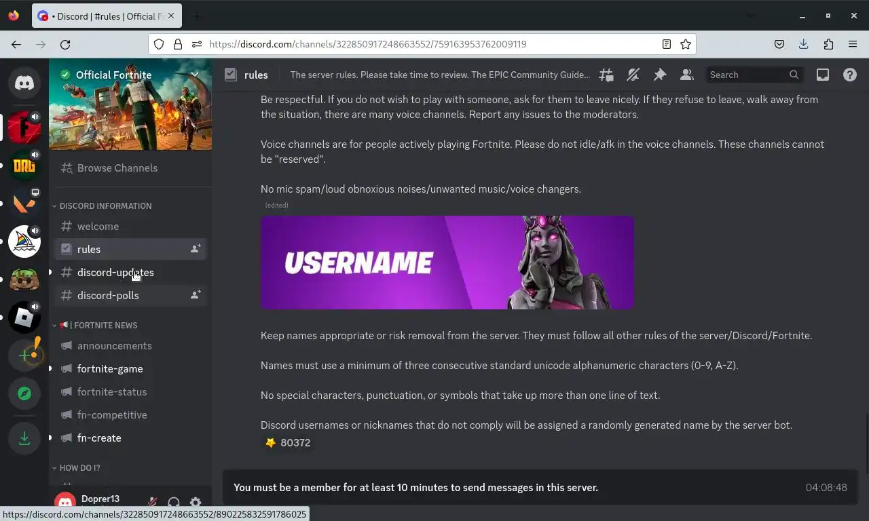Open the Help question mark icon
869x521 pixels.
(x=850, y=75)
